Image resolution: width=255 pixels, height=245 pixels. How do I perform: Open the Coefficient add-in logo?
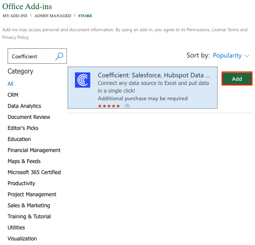pos(83,80)
